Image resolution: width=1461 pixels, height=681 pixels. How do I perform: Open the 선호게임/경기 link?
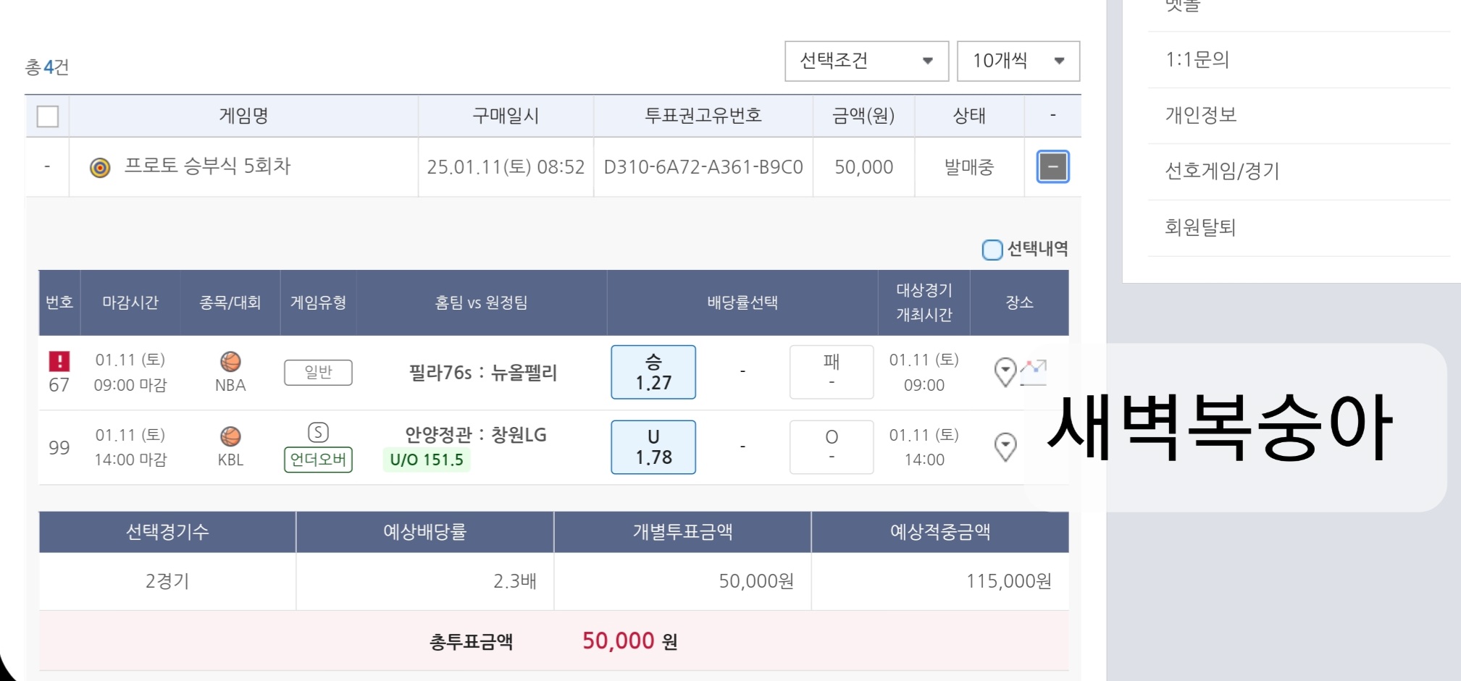[x=1222, y=172]
